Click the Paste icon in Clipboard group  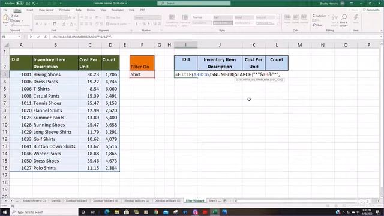click(5, 18)
